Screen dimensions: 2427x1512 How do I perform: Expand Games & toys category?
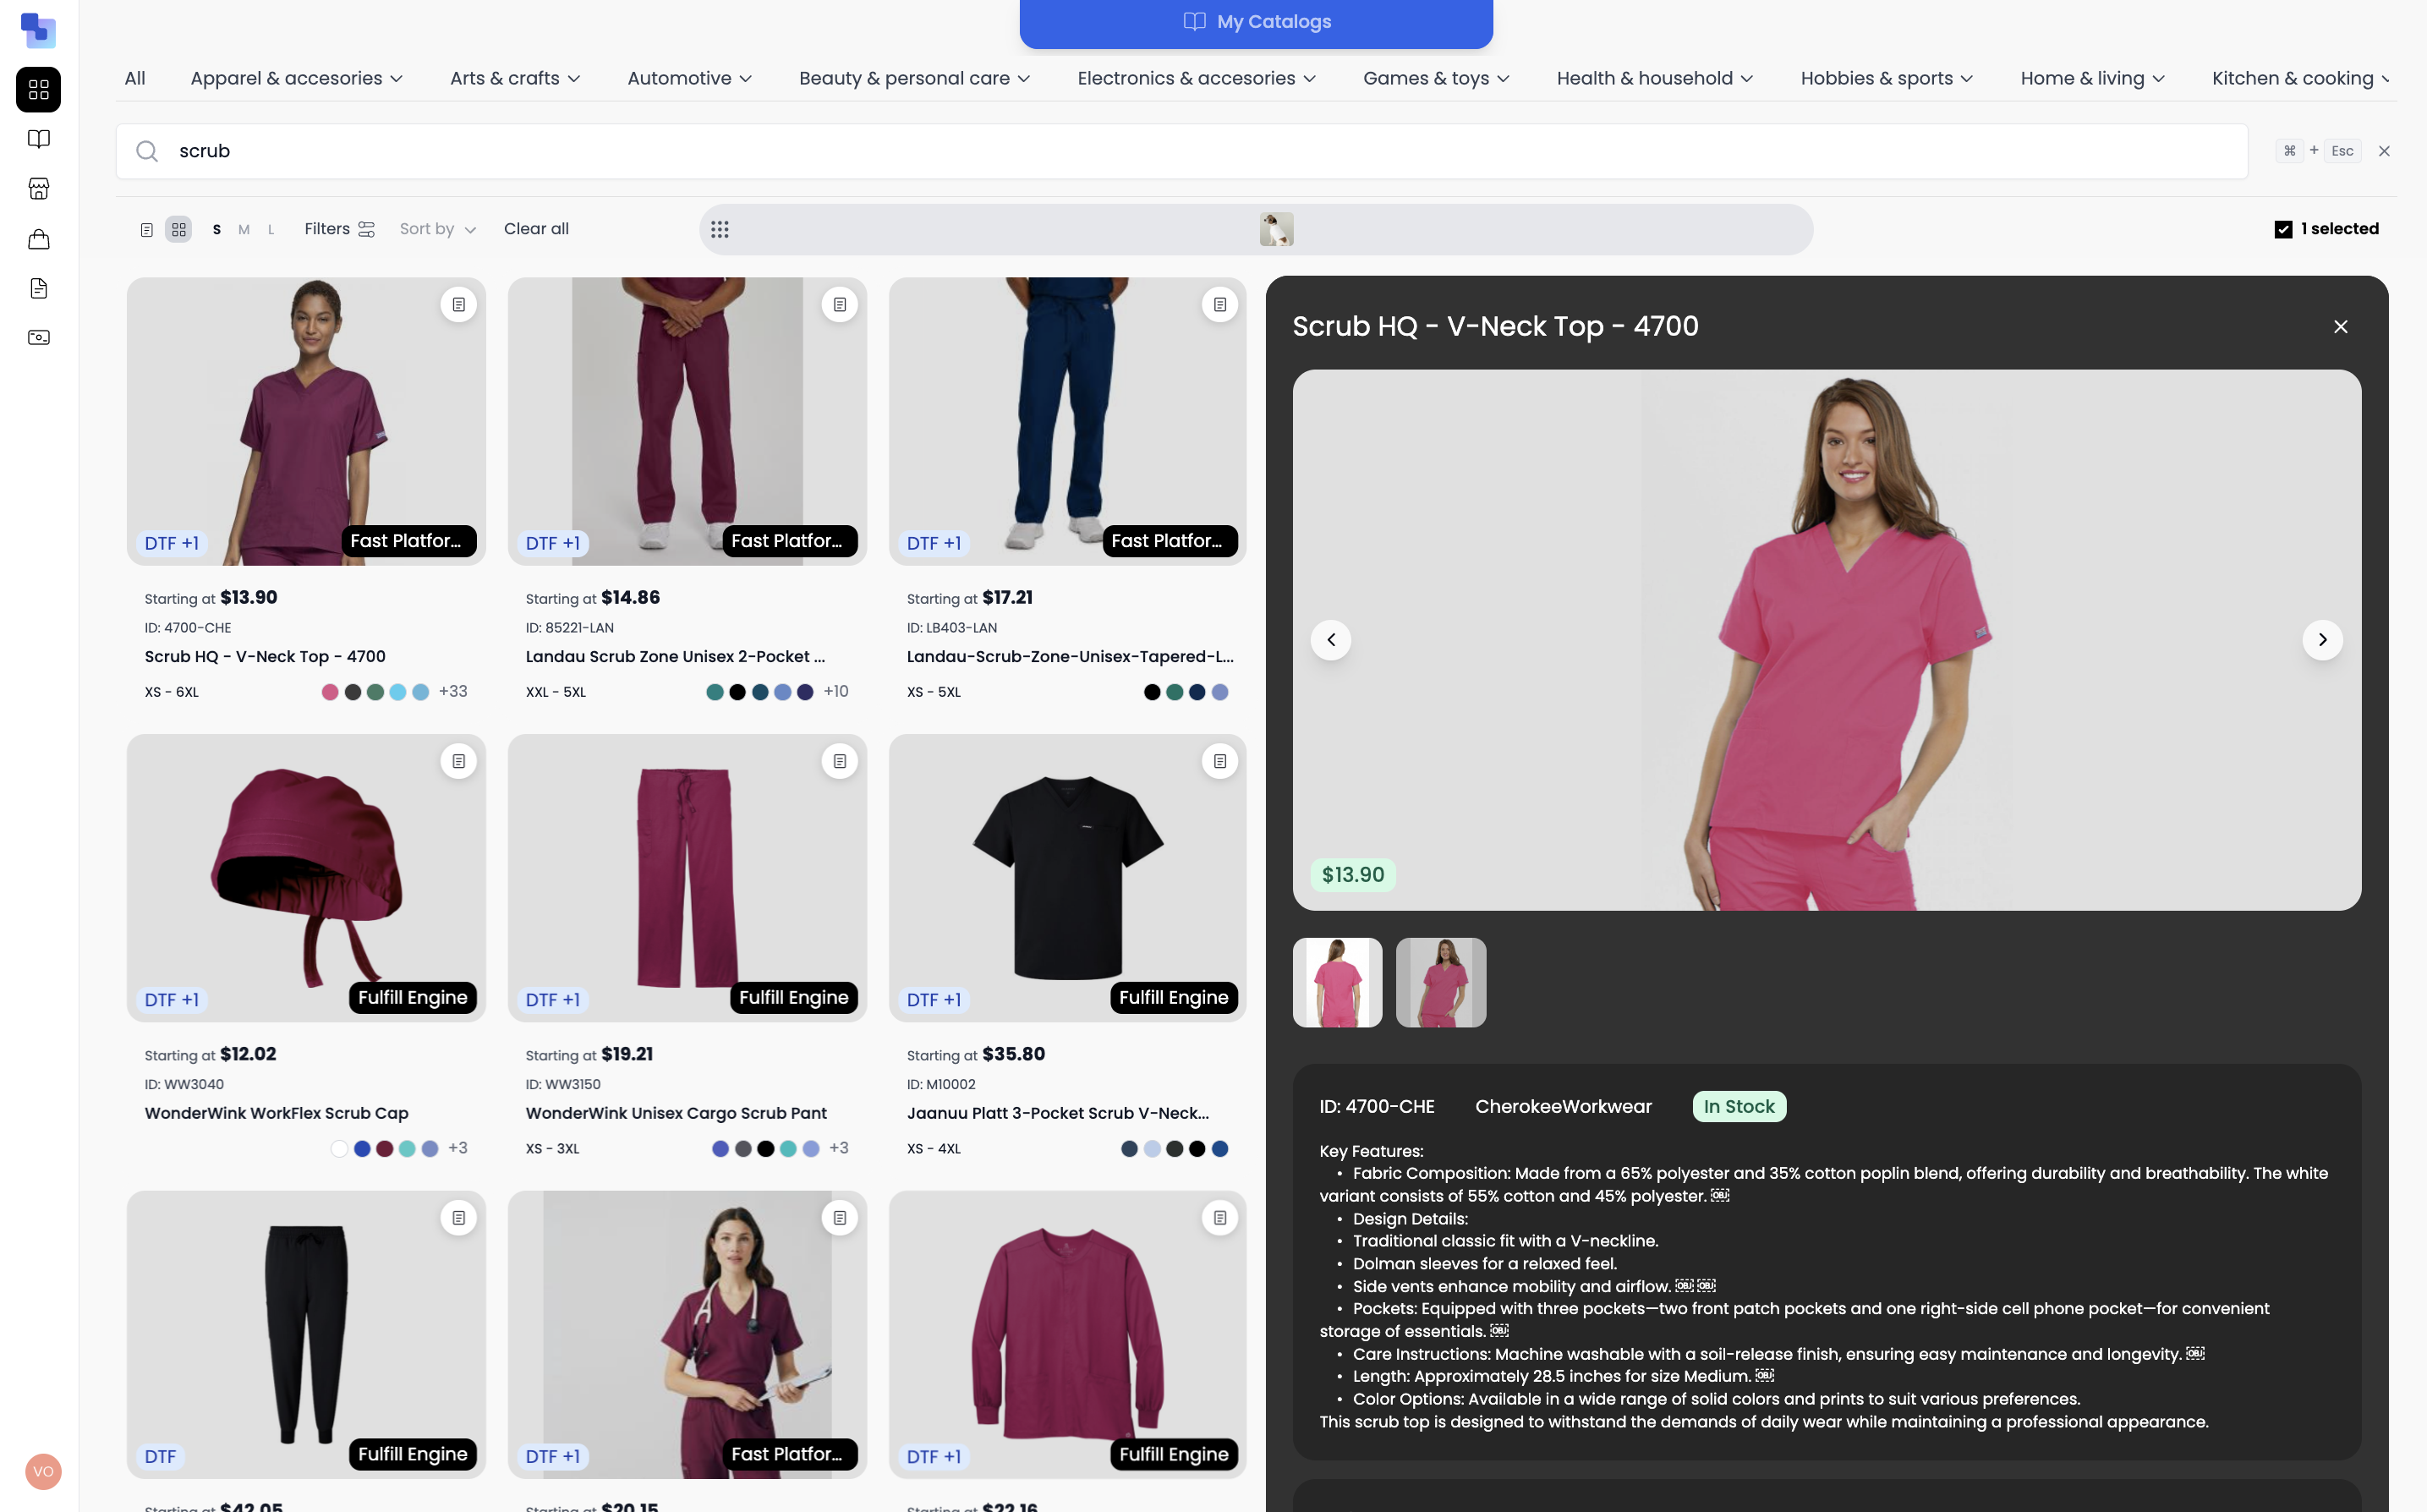coord(1437,78)
